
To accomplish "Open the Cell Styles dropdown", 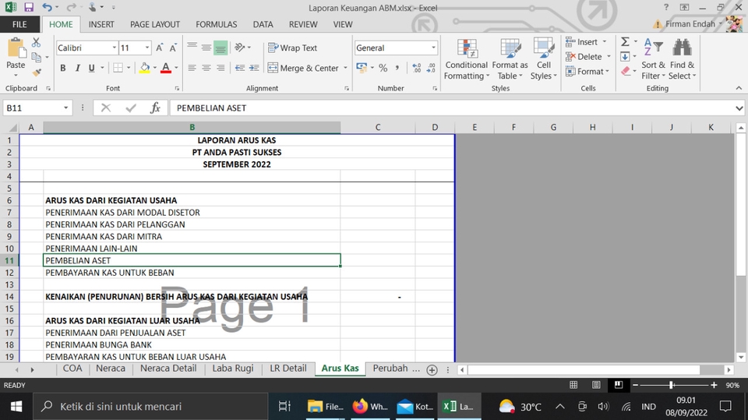I will pos(543,59).
